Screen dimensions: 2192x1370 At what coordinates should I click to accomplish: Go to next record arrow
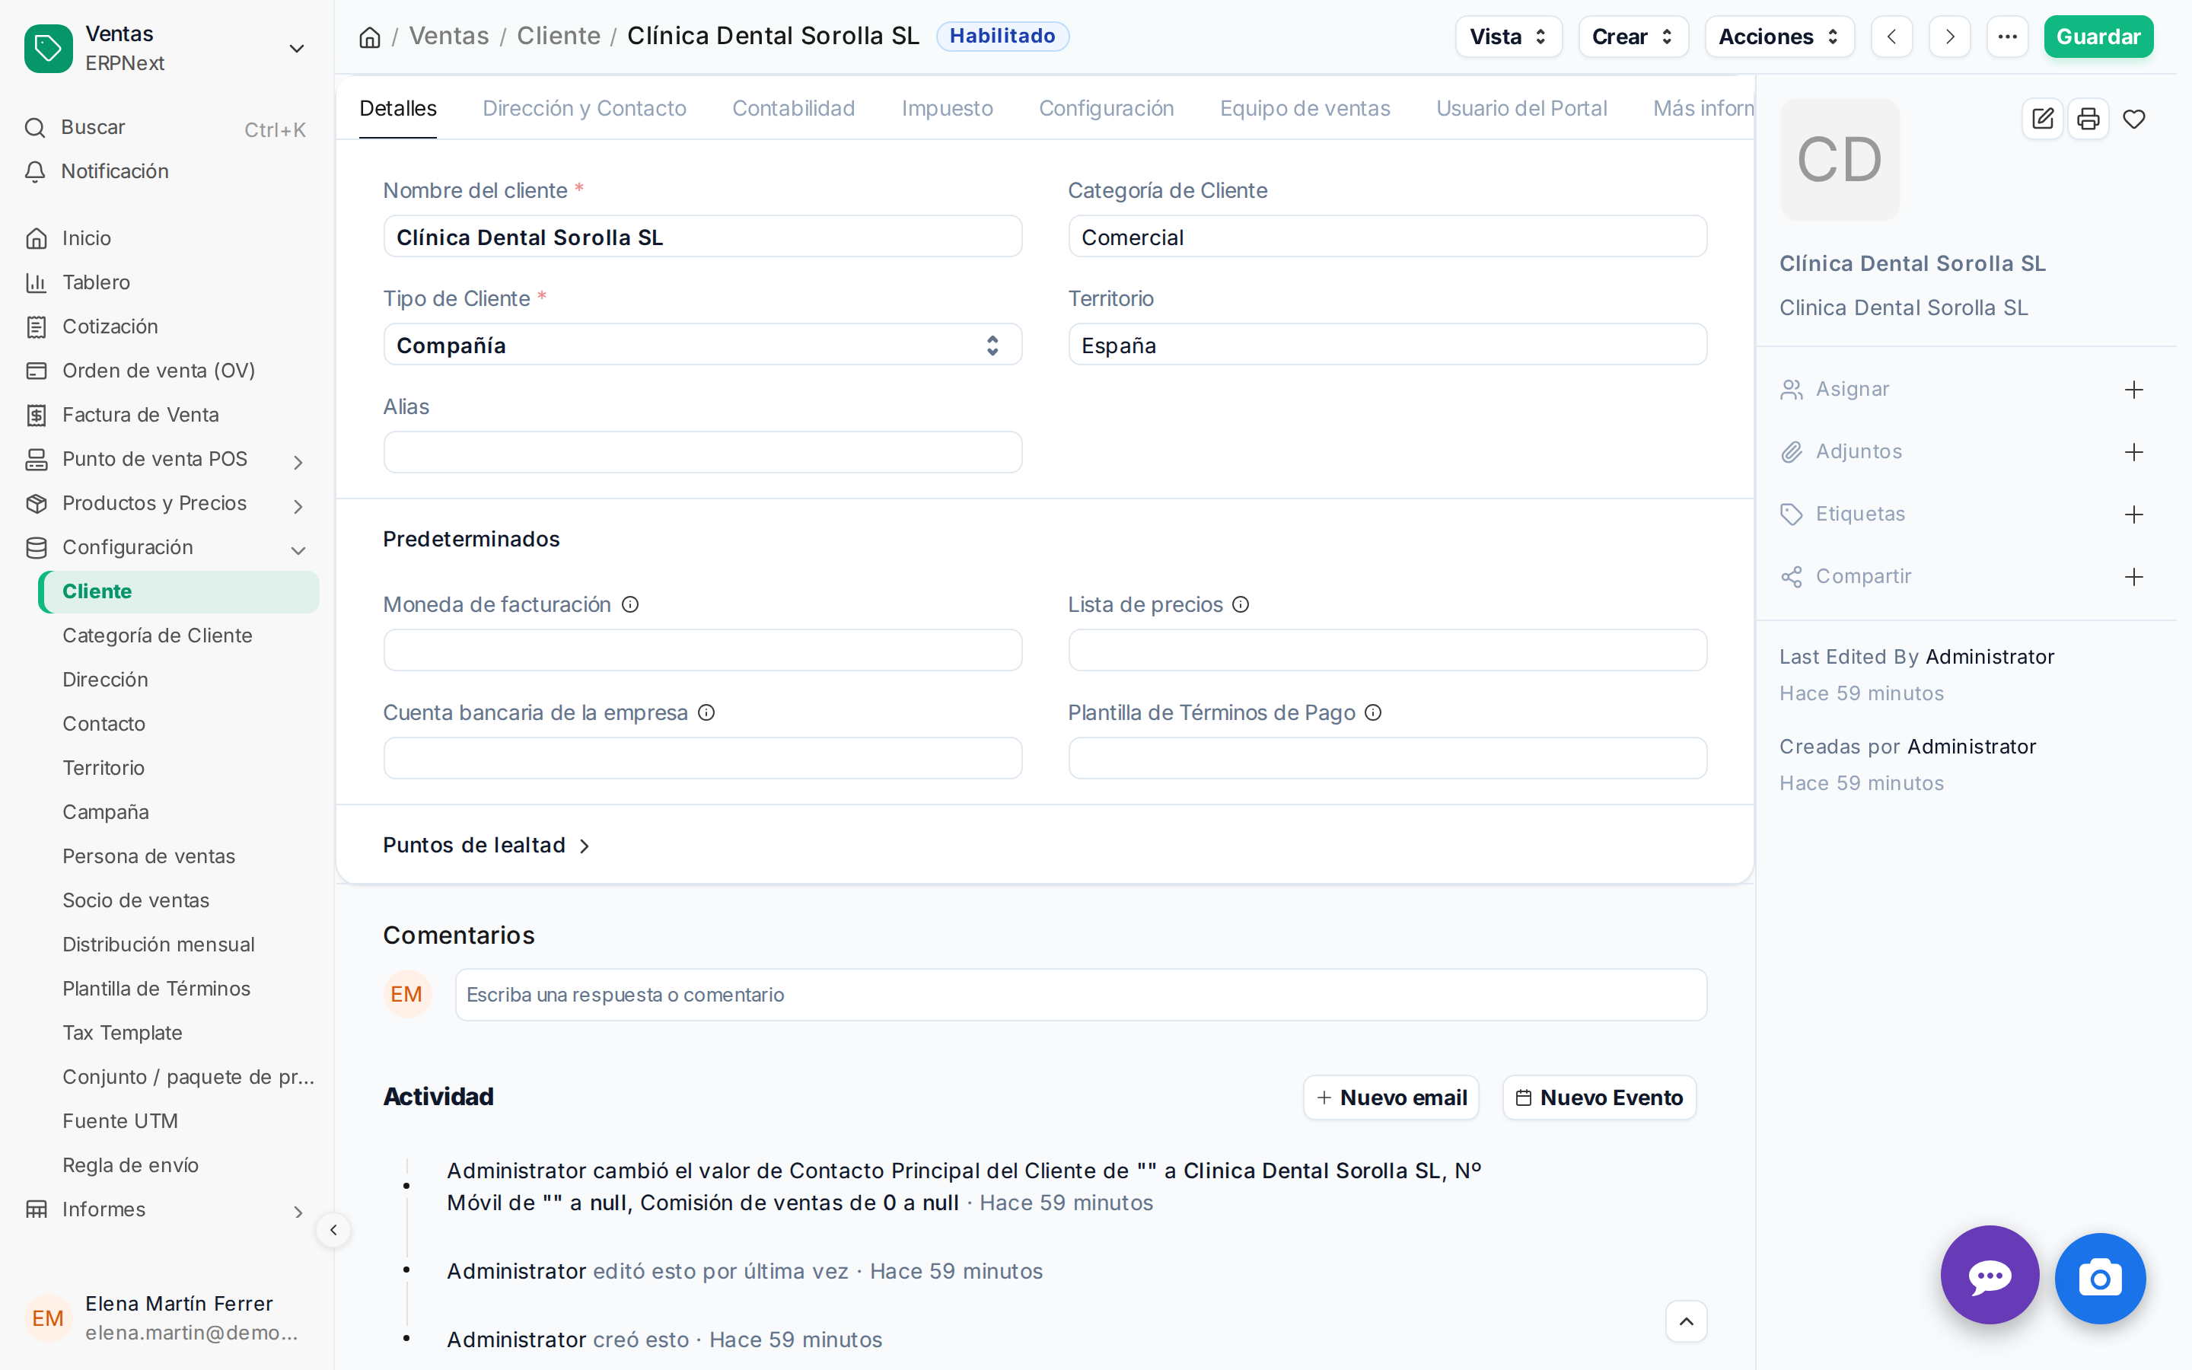coord(1949,37)
